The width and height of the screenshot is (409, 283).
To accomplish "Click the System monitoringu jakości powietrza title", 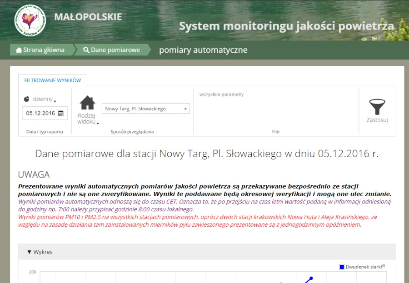I will tap(286, 26).
